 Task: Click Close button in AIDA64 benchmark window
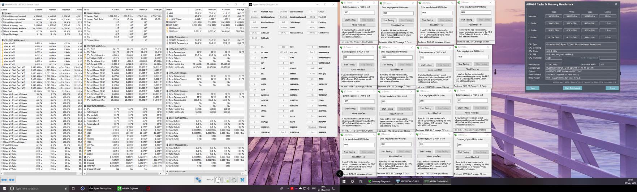tap(612, 88)
